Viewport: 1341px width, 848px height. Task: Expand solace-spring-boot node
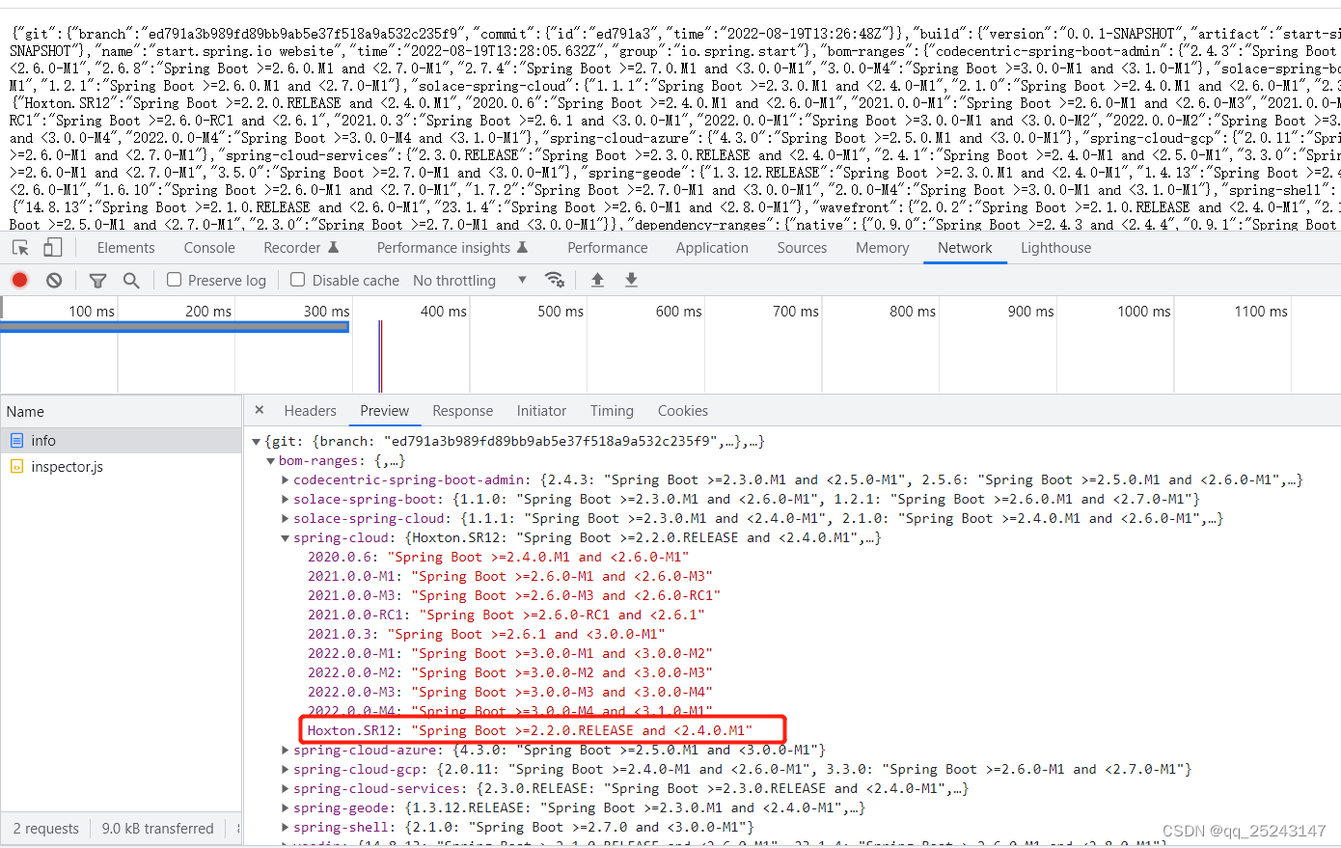(x=286, y=499)
